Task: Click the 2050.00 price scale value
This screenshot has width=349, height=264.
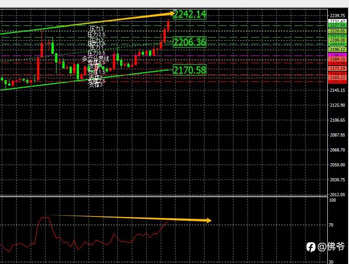Action: click(337, 165)
